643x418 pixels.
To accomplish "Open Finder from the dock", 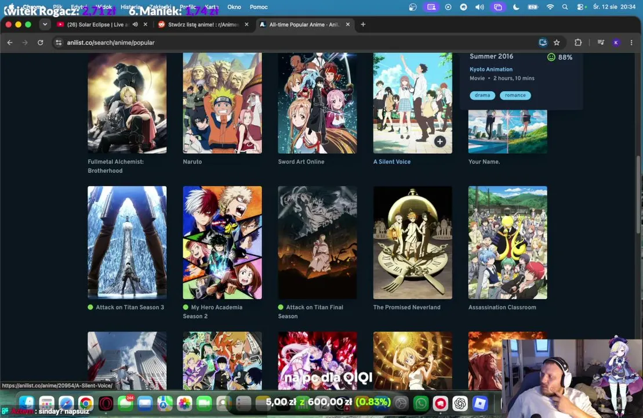I will pos(27,403).
